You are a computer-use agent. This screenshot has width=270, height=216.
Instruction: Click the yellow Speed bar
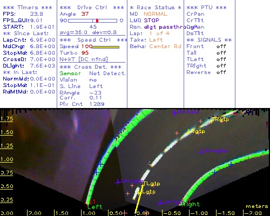pyautogui.click(x=106, y=47)
